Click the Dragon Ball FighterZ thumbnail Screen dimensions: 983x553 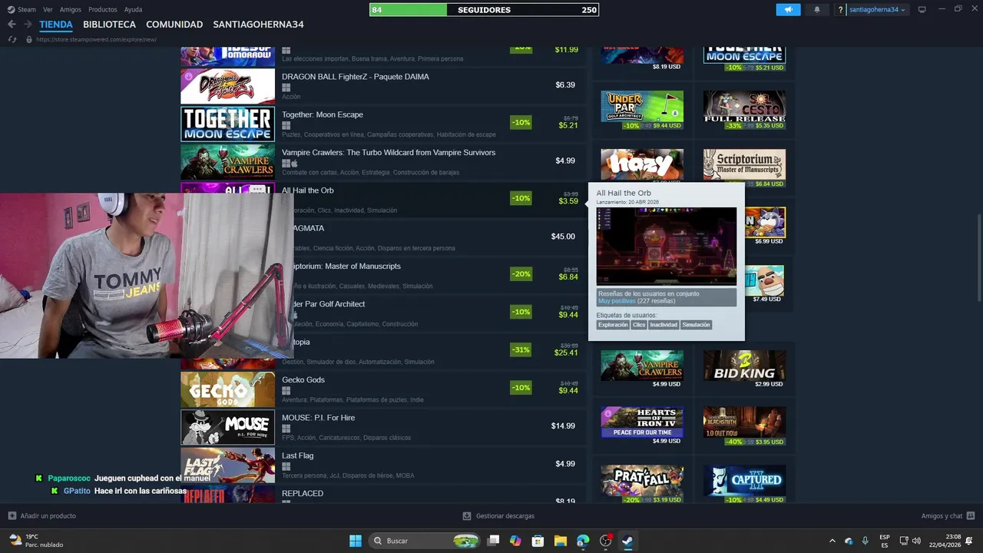(227, 86)
